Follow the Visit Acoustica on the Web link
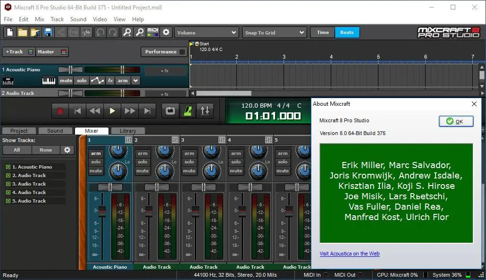Viewport: 486px width, 280px height. tap(349, 254)
